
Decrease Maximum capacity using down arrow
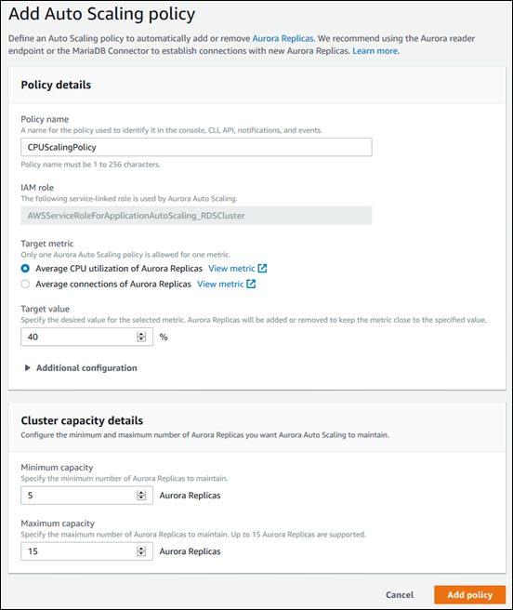tap(141, 554)
